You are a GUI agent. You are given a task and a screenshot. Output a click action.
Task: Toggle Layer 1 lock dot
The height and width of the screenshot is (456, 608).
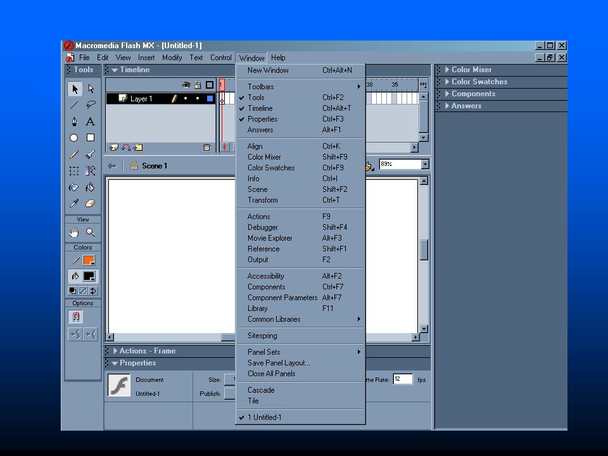pyautogui.click(x=198, y=99)
